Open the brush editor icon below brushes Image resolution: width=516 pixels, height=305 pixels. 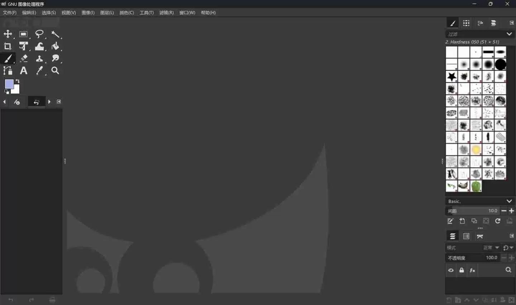pyautogui.click(x=450, y=221)
